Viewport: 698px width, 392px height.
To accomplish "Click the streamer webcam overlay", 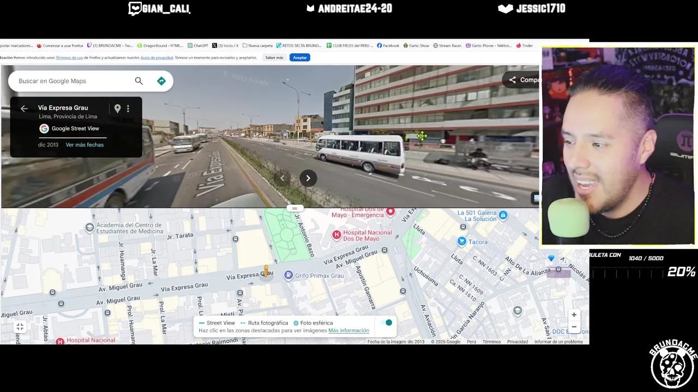I will [618, 146].
